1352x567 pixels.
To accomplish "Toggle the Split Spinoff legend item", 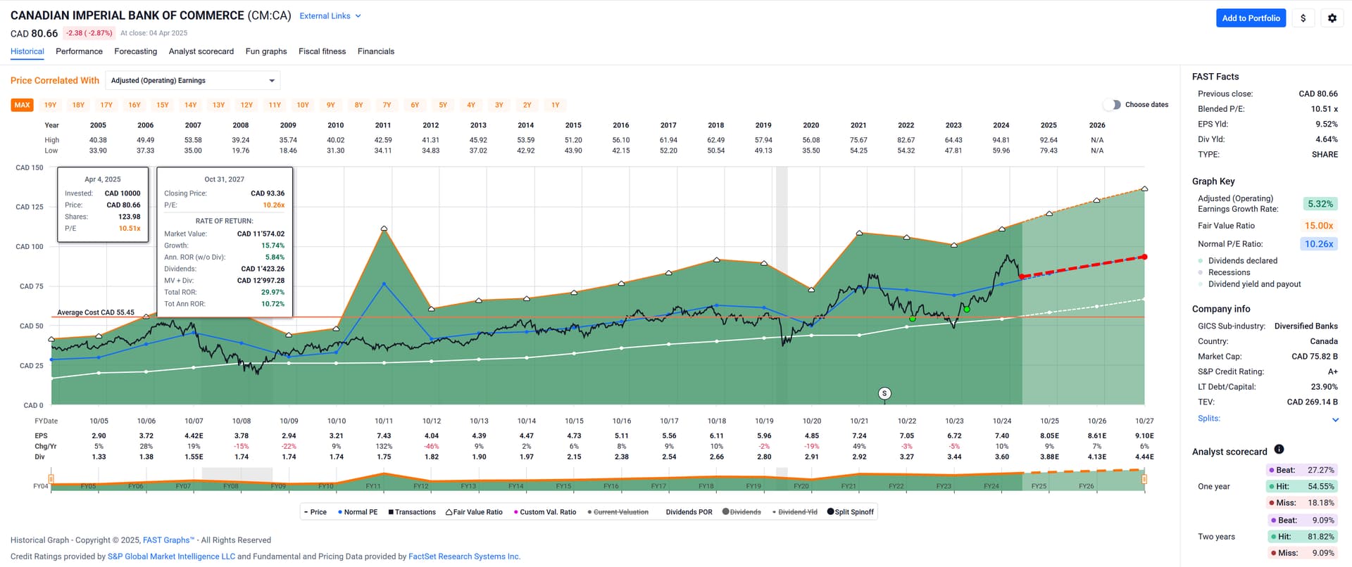I will tap(850, 512).
